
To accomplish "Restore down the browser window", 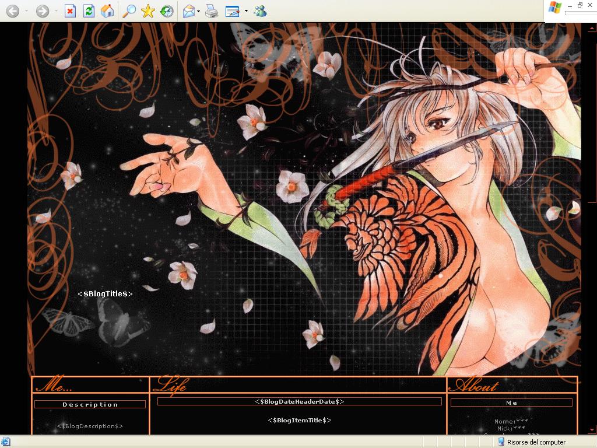I will (x=580, y=5).
